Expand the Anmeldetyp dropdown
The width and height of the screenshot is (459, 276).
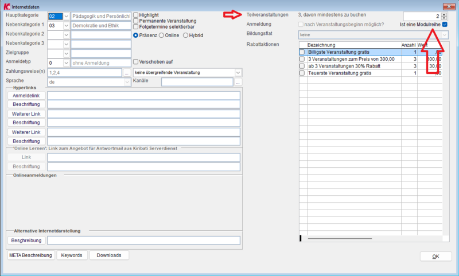coord(65,63)
